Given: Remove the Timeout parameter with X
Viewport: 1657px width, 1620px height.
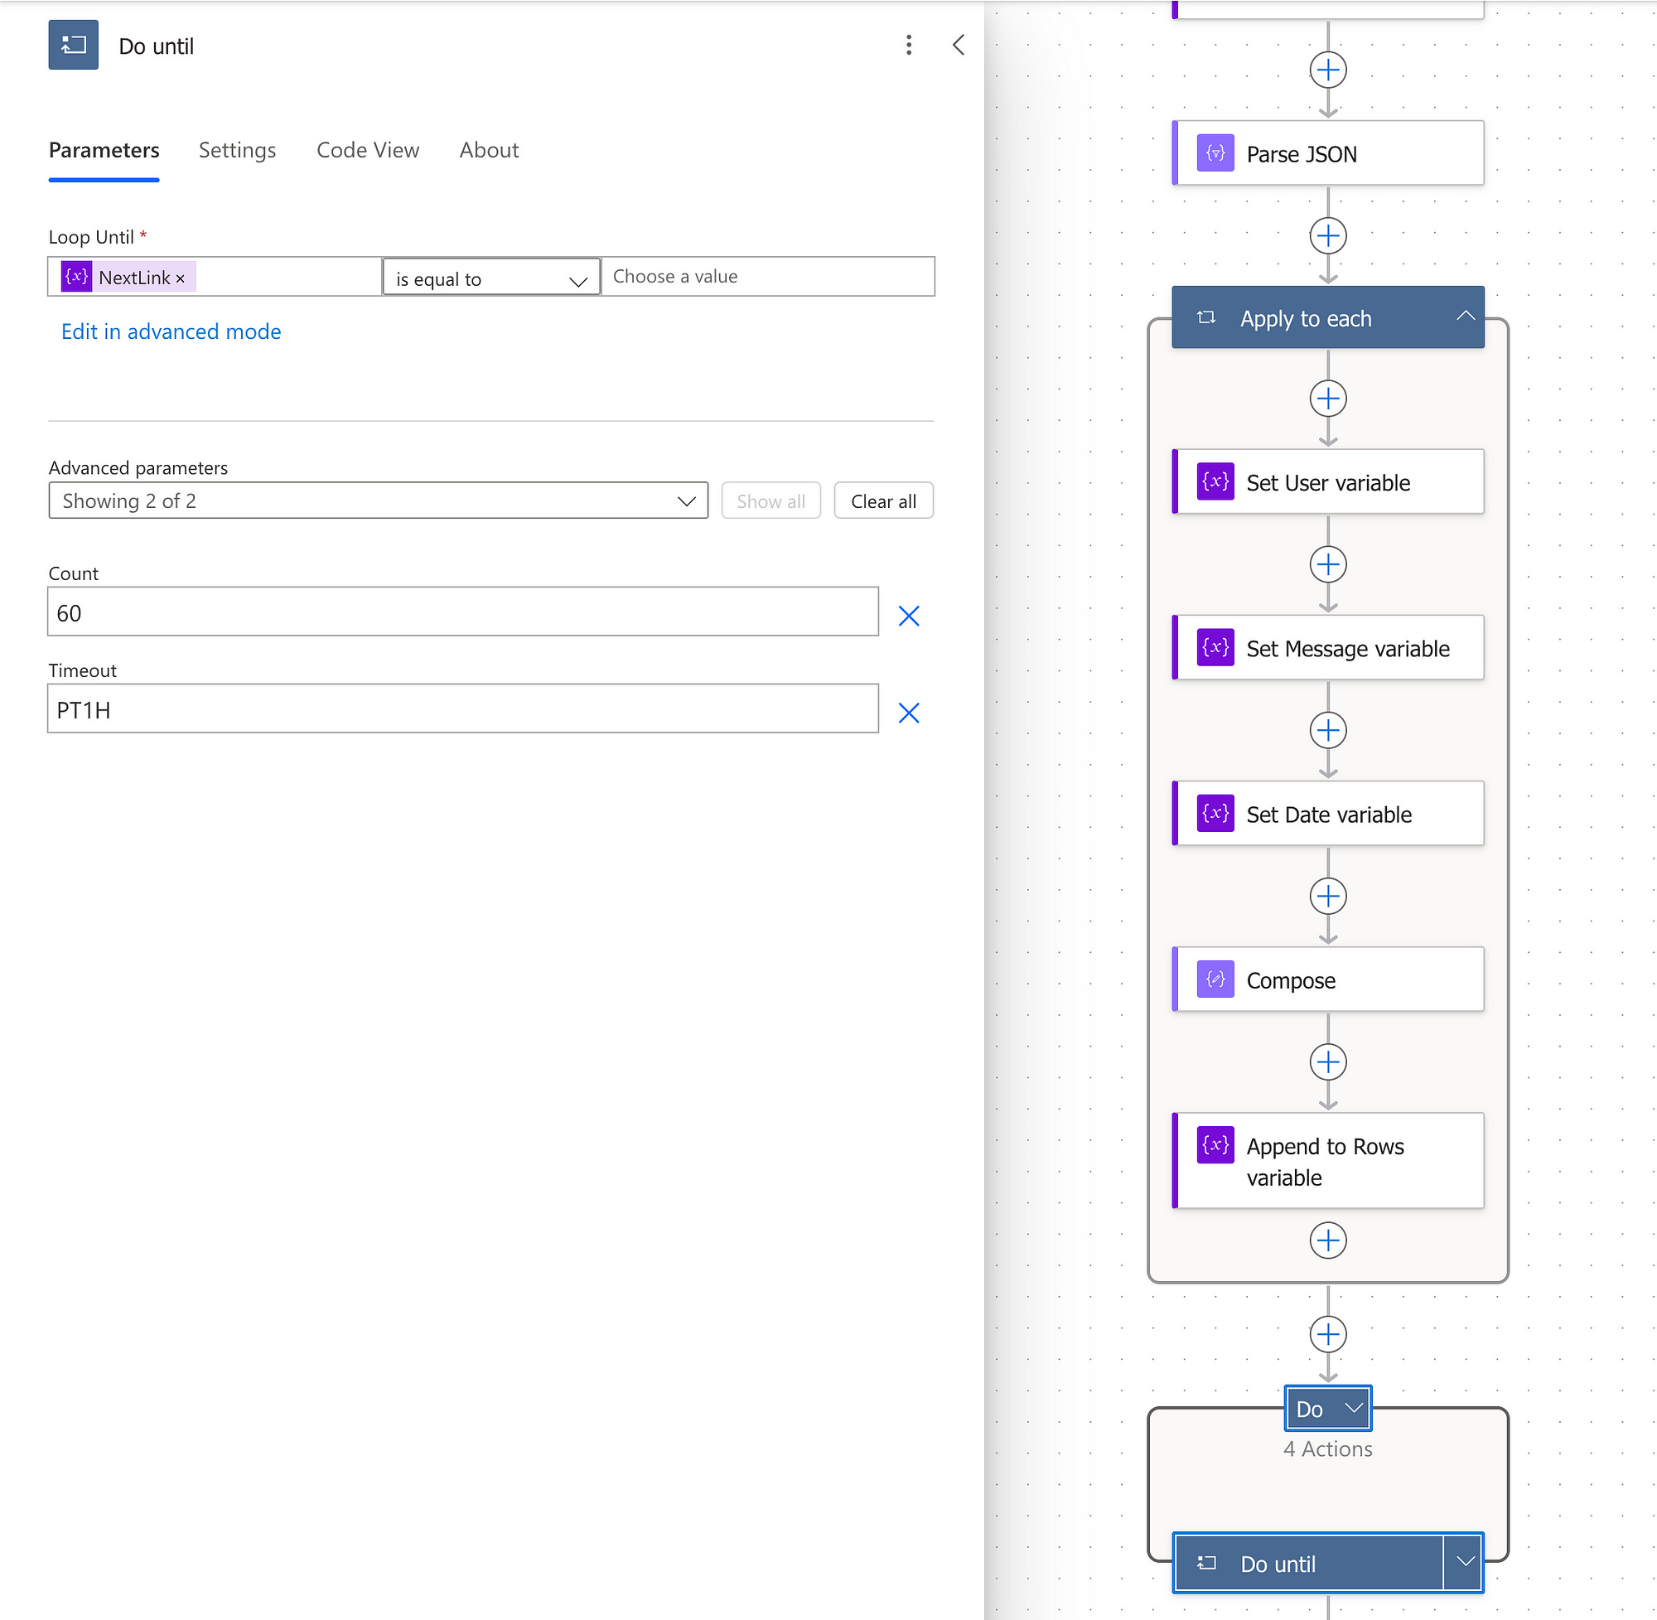Looking at the screenshot, I should [909, 712].
